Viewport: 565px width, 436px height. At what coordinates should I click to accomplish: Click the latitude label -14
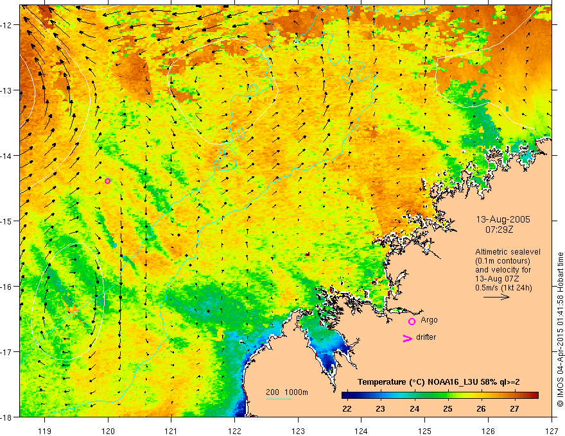pos(7,156)
